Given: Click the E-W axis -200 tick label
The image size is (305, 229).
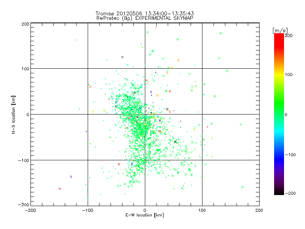Looking at the screenshot, I should [x=30, y=210].
